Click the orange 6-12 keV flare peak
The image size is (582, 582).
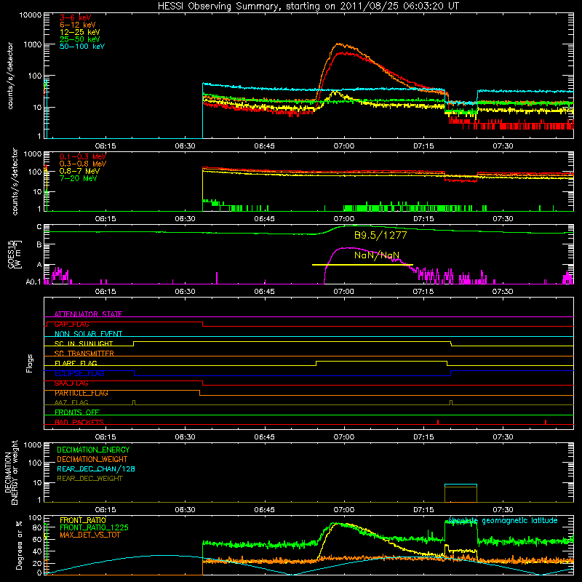point(338,44)
